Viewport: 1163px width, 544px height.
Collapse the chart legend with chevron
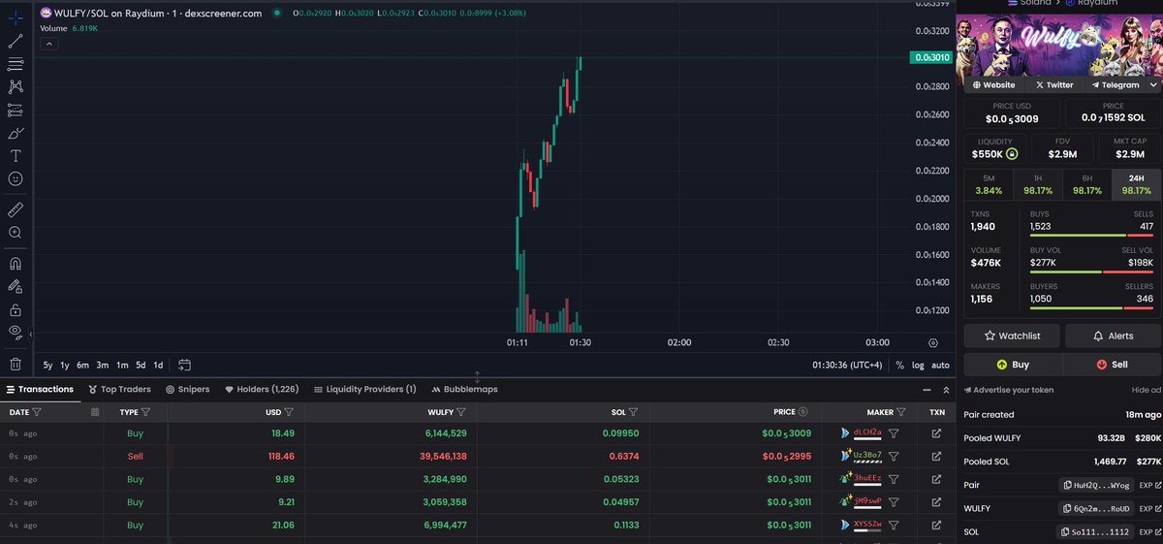[47, 44]
